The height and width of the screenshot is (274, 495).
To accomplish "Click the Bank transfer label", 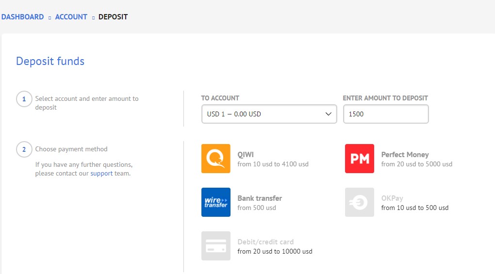I will click(260, 198).
